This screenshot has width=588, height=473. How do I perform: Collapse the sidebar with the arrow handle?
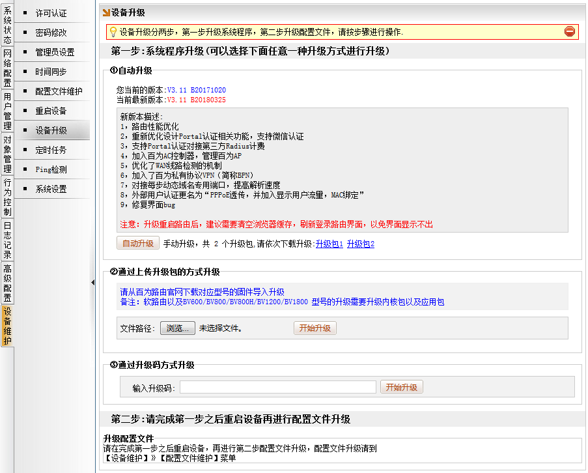(x=92, y=282)
